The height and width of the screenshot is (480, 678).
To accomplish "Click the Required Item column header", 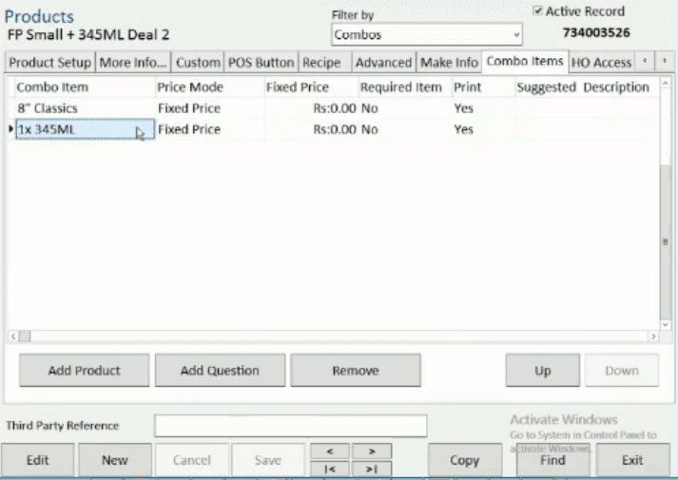I will coord(405,87).
